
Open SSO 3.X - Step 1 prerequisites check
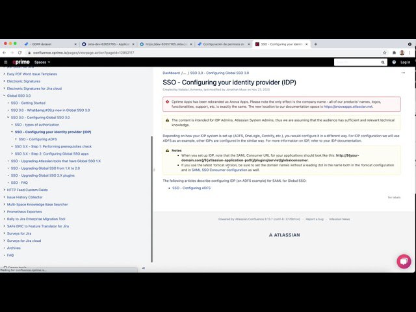point(53,146)
